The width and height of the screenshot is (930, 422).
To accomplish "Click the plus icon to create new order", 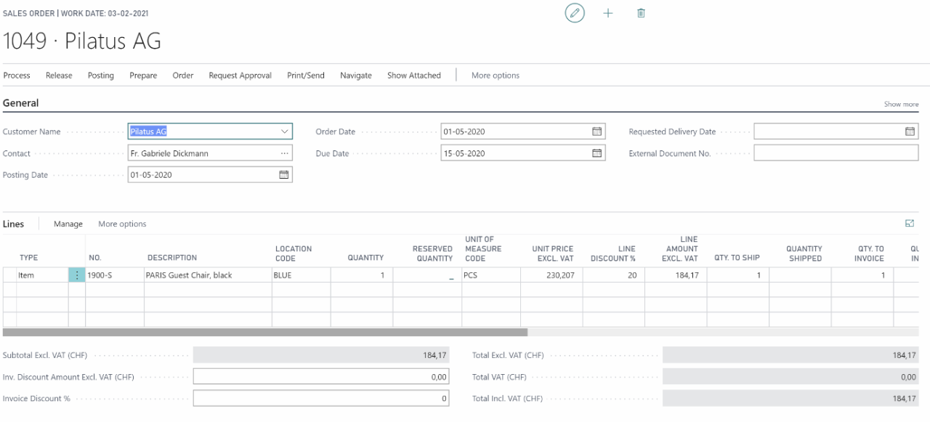I will click(x=608, y=13).
